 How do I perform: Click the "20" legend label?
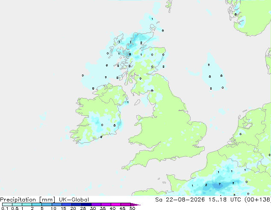[x=73, y=208]
